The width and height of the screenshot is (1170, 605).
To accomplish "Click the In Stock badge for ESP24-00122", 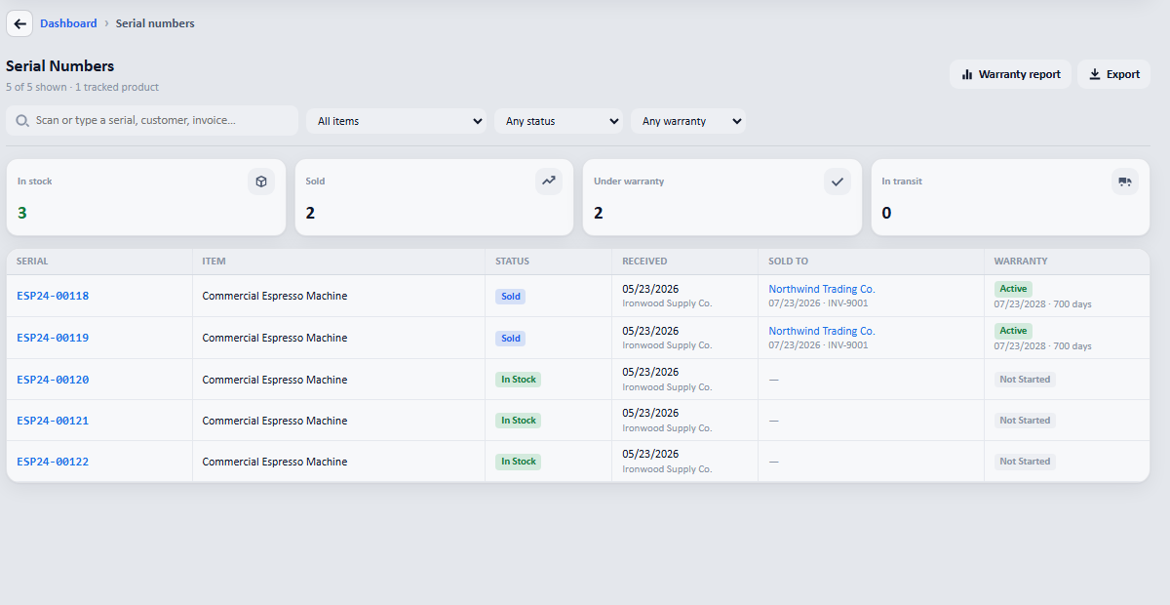I will (518, 462).
